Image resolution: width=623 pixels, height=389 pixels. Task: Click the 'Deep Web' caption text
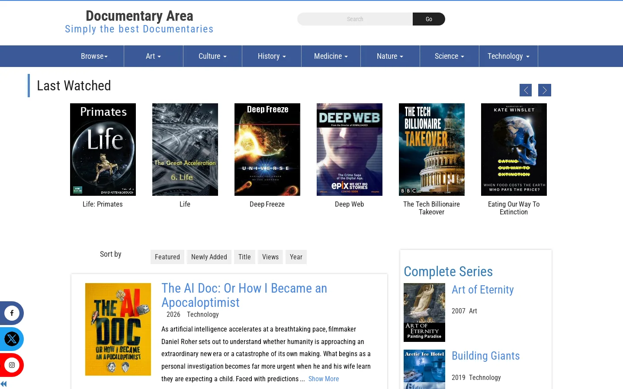tap(349, 204)
